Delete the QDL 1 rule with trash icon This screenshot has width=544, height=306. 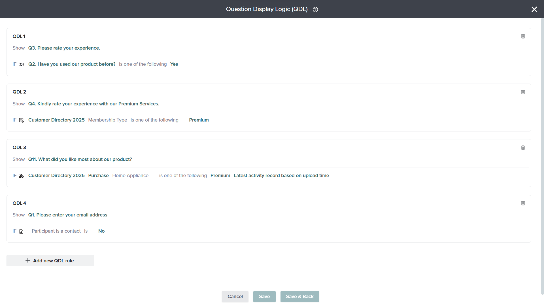point(523,36)
